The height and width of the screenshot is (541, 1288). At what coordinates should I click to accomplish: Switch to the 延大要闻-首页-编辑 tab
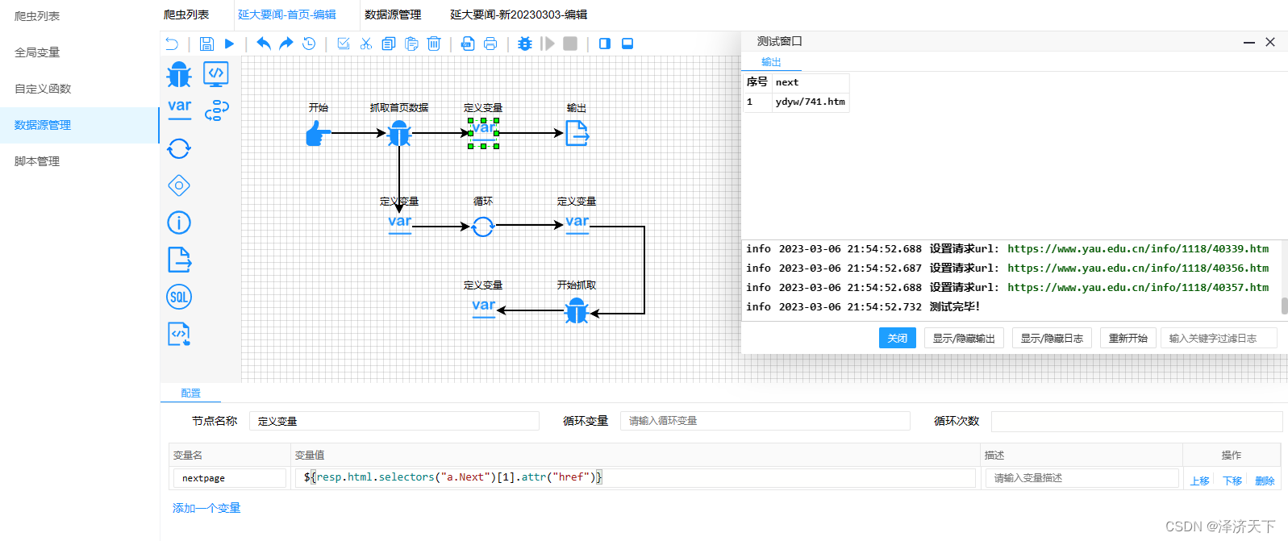[x=287, y=15]
